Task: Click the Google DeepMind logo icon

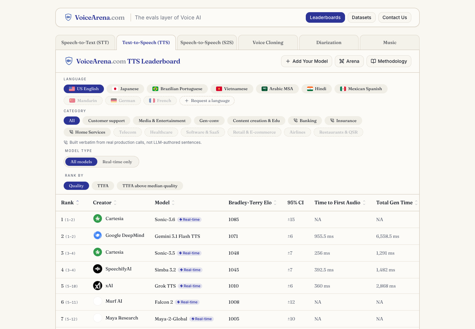Action: tap(98, 235)
